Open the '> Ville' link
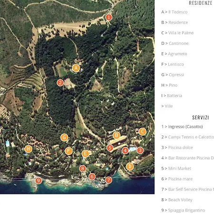The image size is (214, 214). 167,106
